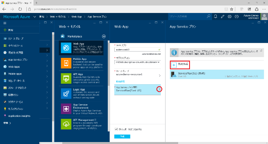Open a new browser tab

pyautogui.click(x=36, y=3)
